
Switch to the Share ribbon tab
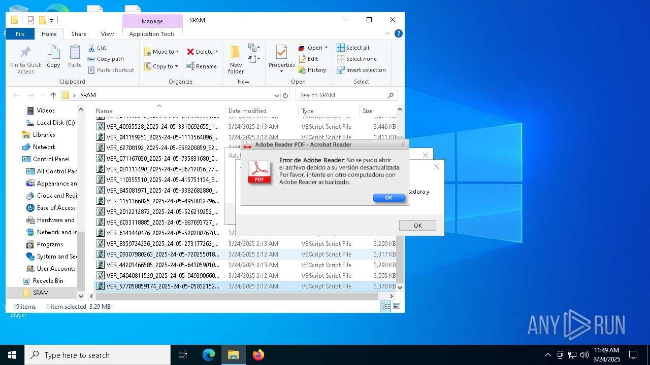79,34
